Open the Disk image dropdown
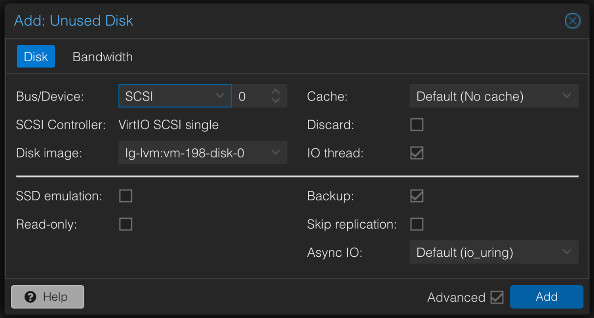 276,153
